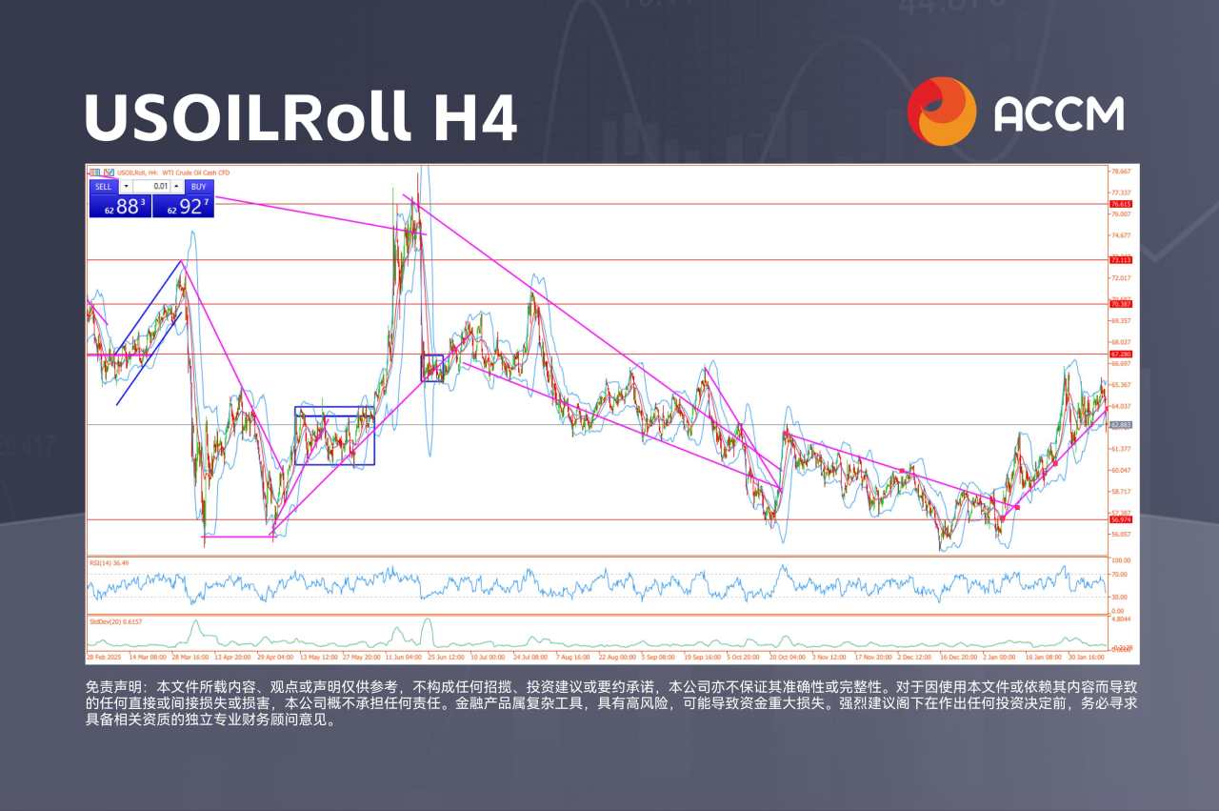
Task: Increase volume with the arrow beside BUY
Action: (176, 187)
